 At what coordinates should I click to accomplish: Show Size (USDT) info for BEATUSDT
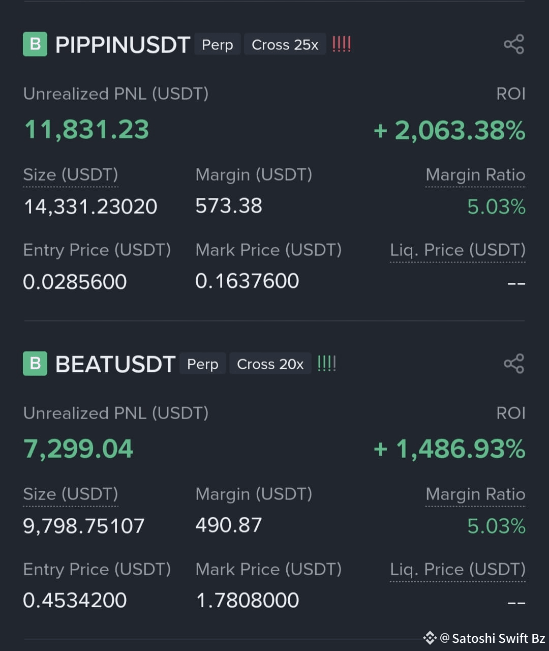tap(71, 494)
